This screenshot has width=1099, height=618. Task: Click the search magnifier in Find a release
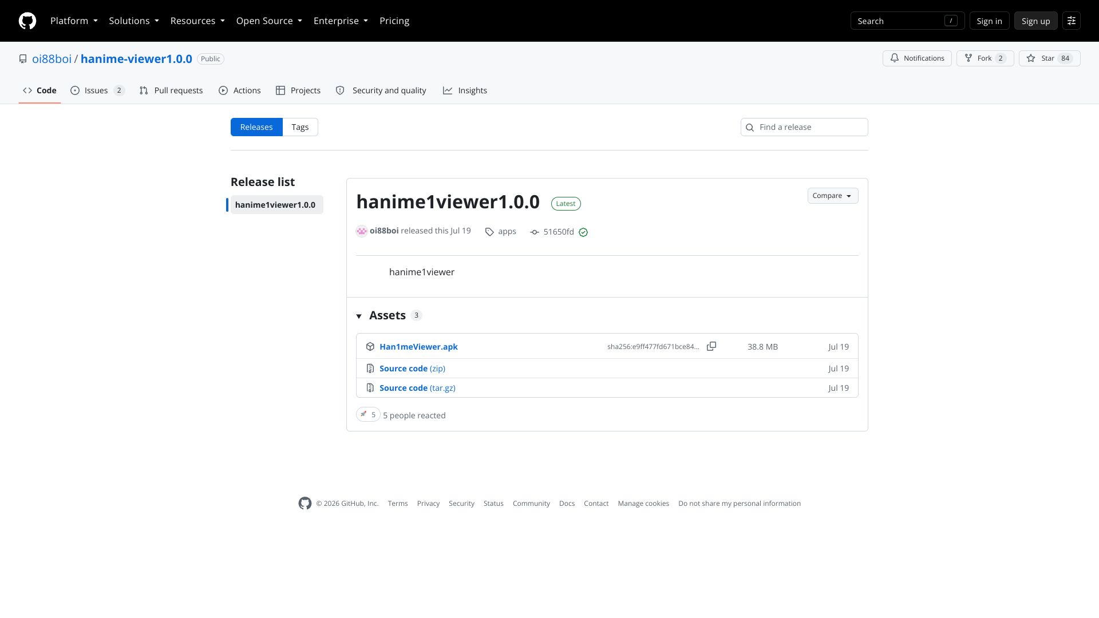(x=750, y=127)
